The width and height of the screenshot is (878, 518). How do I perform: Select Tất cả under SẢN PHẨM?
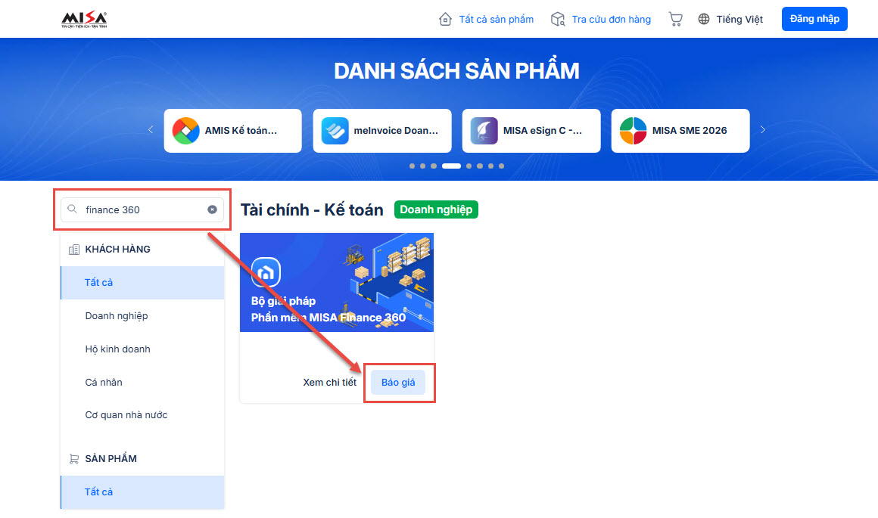(142, 492)
